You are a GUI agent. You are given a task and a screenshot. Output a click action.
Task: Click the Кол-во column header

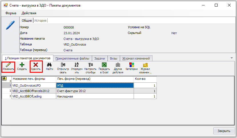tap(145, 79)
